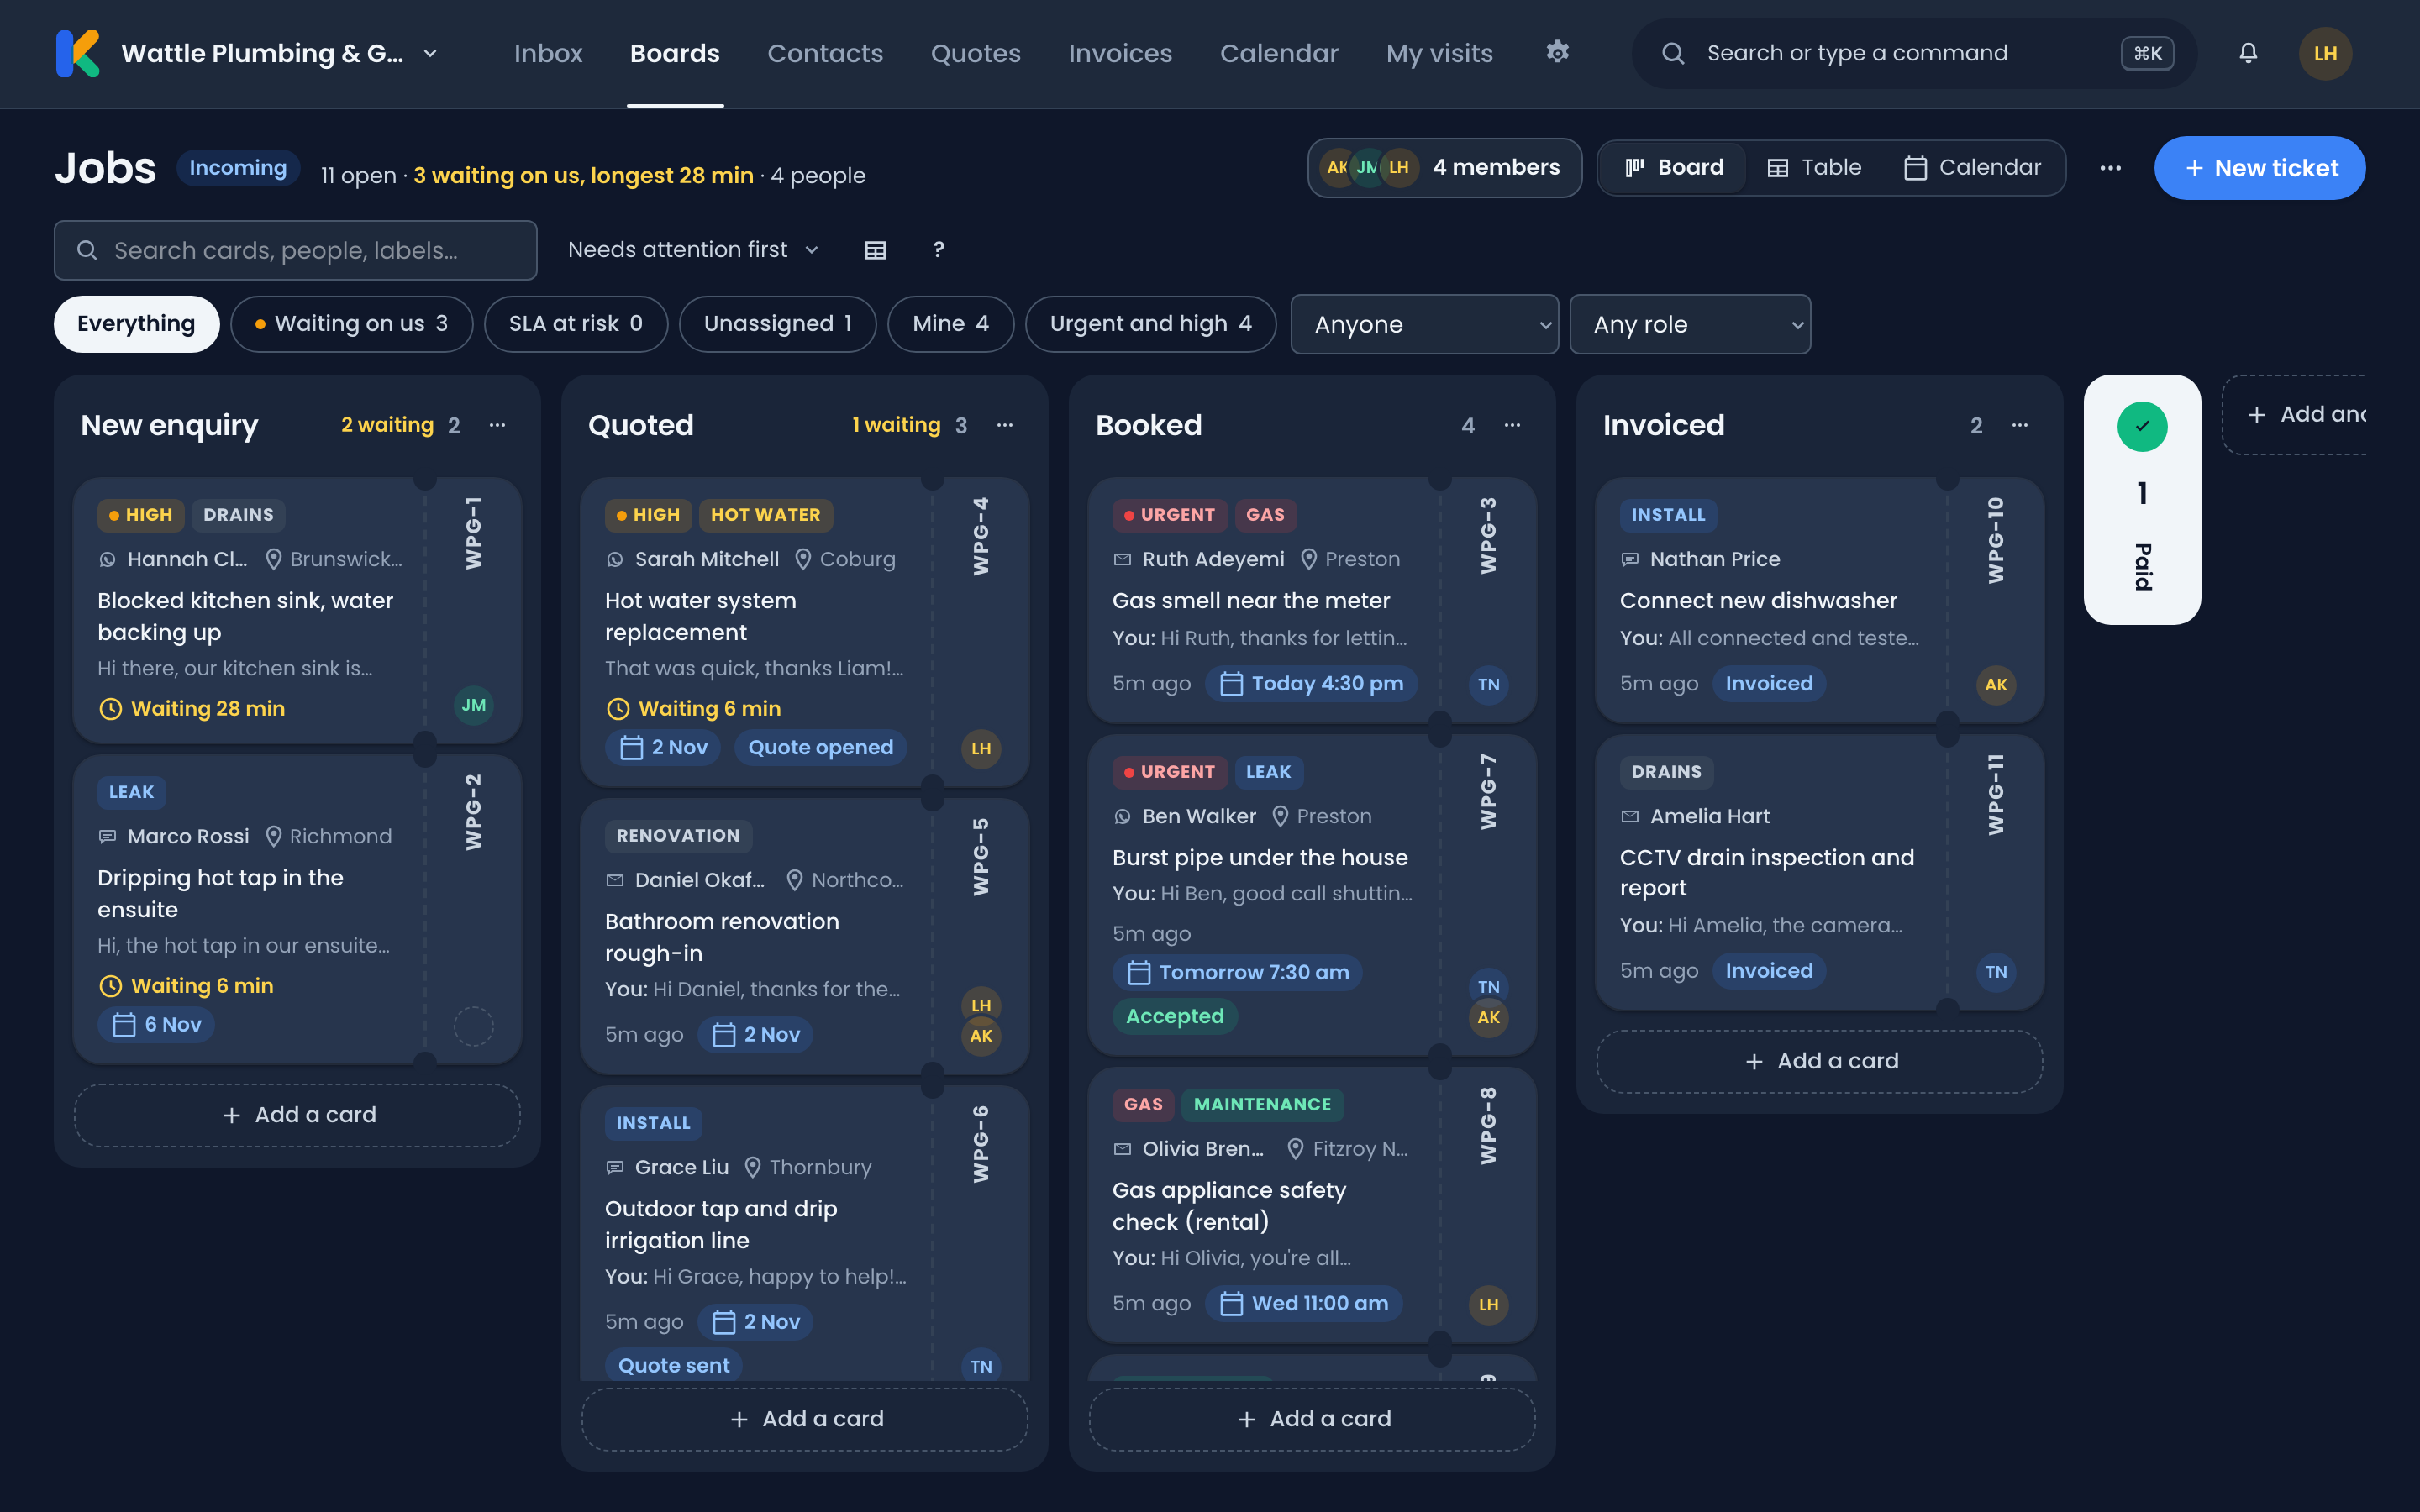Open the settings gear in top navigation
The width and height of the screenshot is (2420, 1512).
1557,52
